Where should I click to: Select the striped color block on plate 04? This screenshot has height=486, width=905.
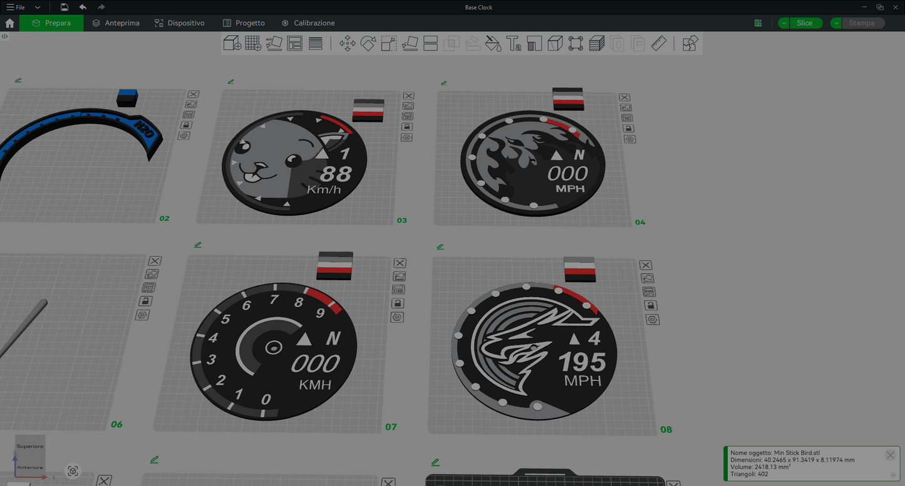coord(568,99)
